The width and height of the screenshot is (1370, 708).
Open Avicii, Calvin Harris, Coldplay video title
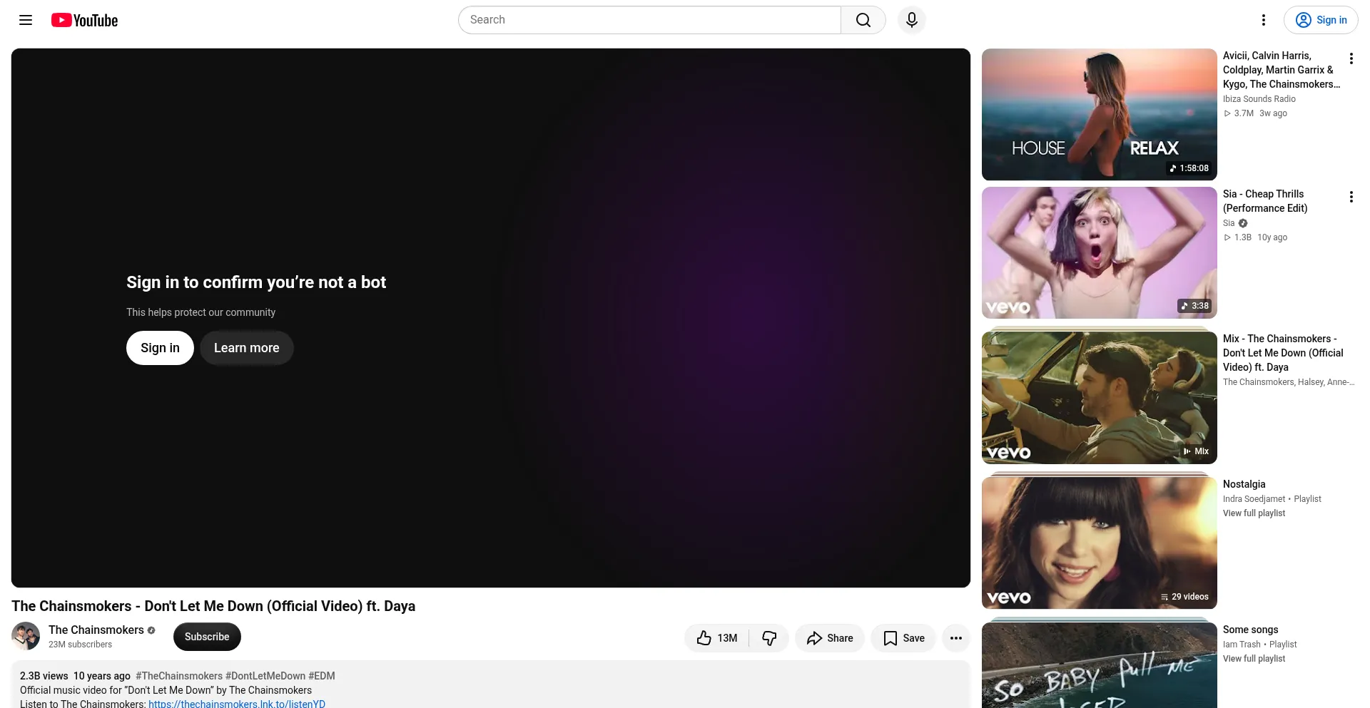tap(1282, 70)
